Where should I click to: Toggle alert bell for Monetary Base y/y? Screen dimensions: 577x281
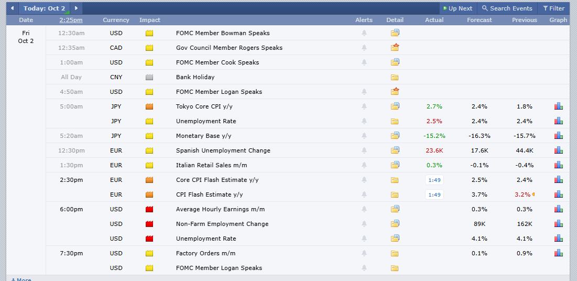click(364, 136)
